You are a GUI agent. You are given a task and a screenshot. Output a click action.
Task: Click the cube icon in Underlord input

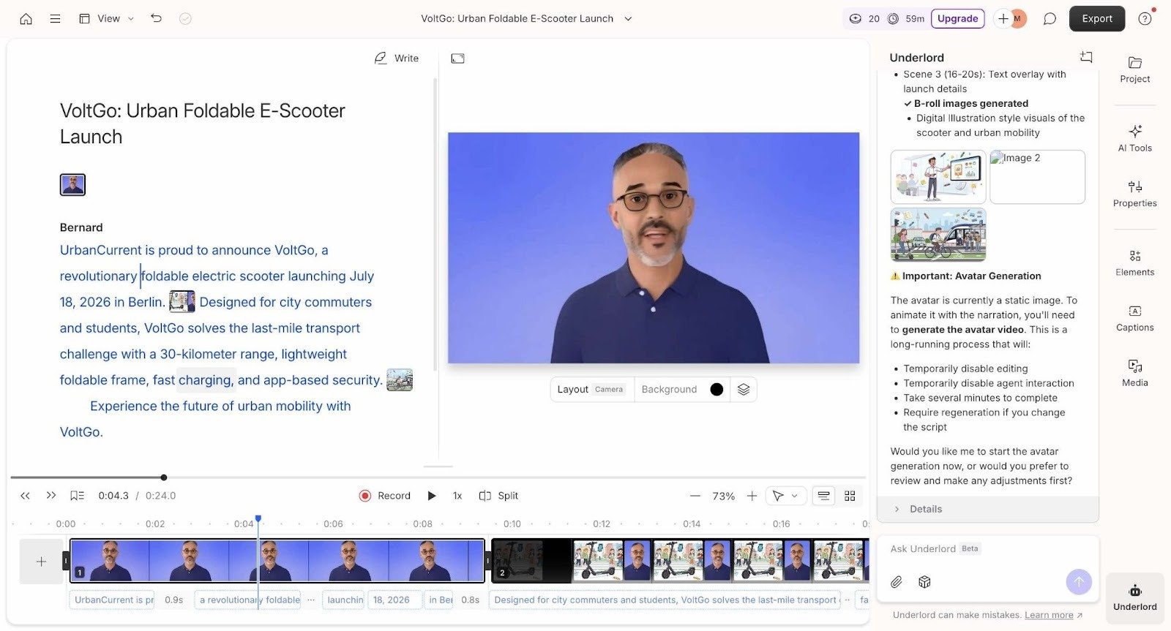(x=924, y=582)
